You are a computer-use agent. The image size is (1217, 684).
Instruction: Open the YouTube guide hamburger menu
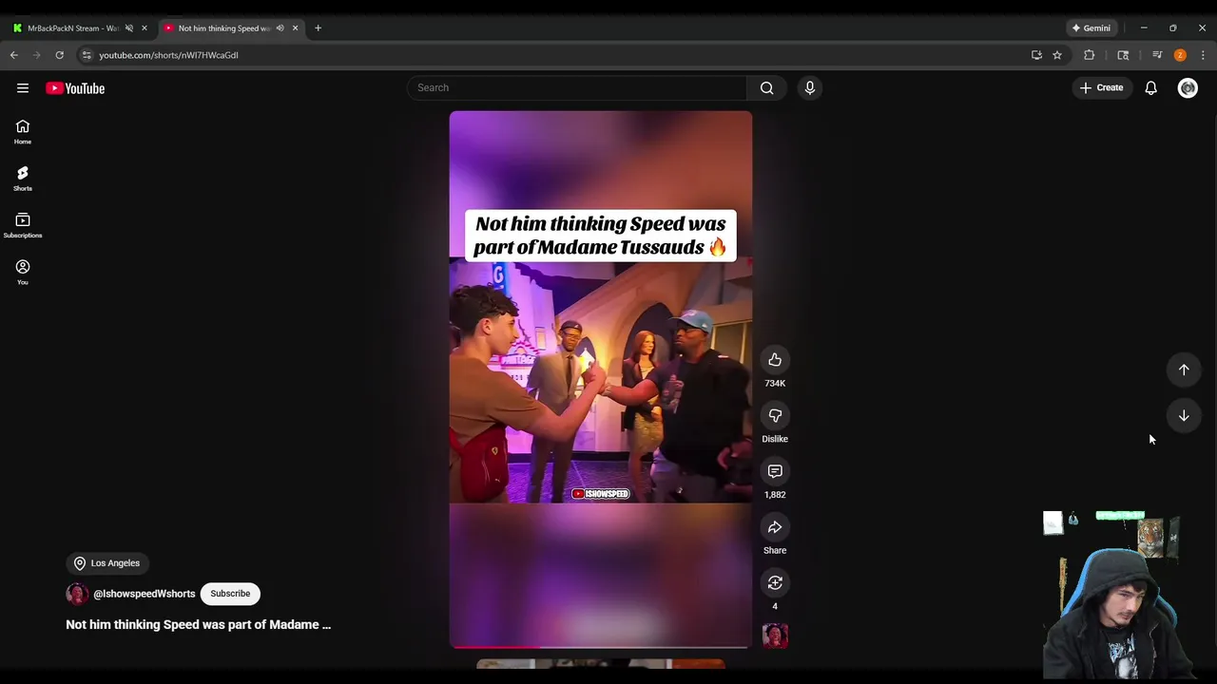coord(23,88)
